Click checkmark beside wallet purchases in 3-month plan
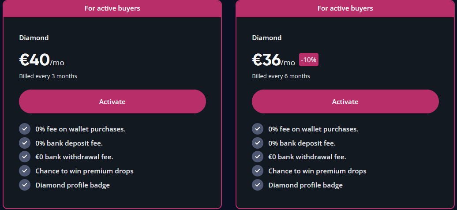Image resolution: width=457 pixels, height=210 pixels. pyautogui.click(x=25, y=129)
